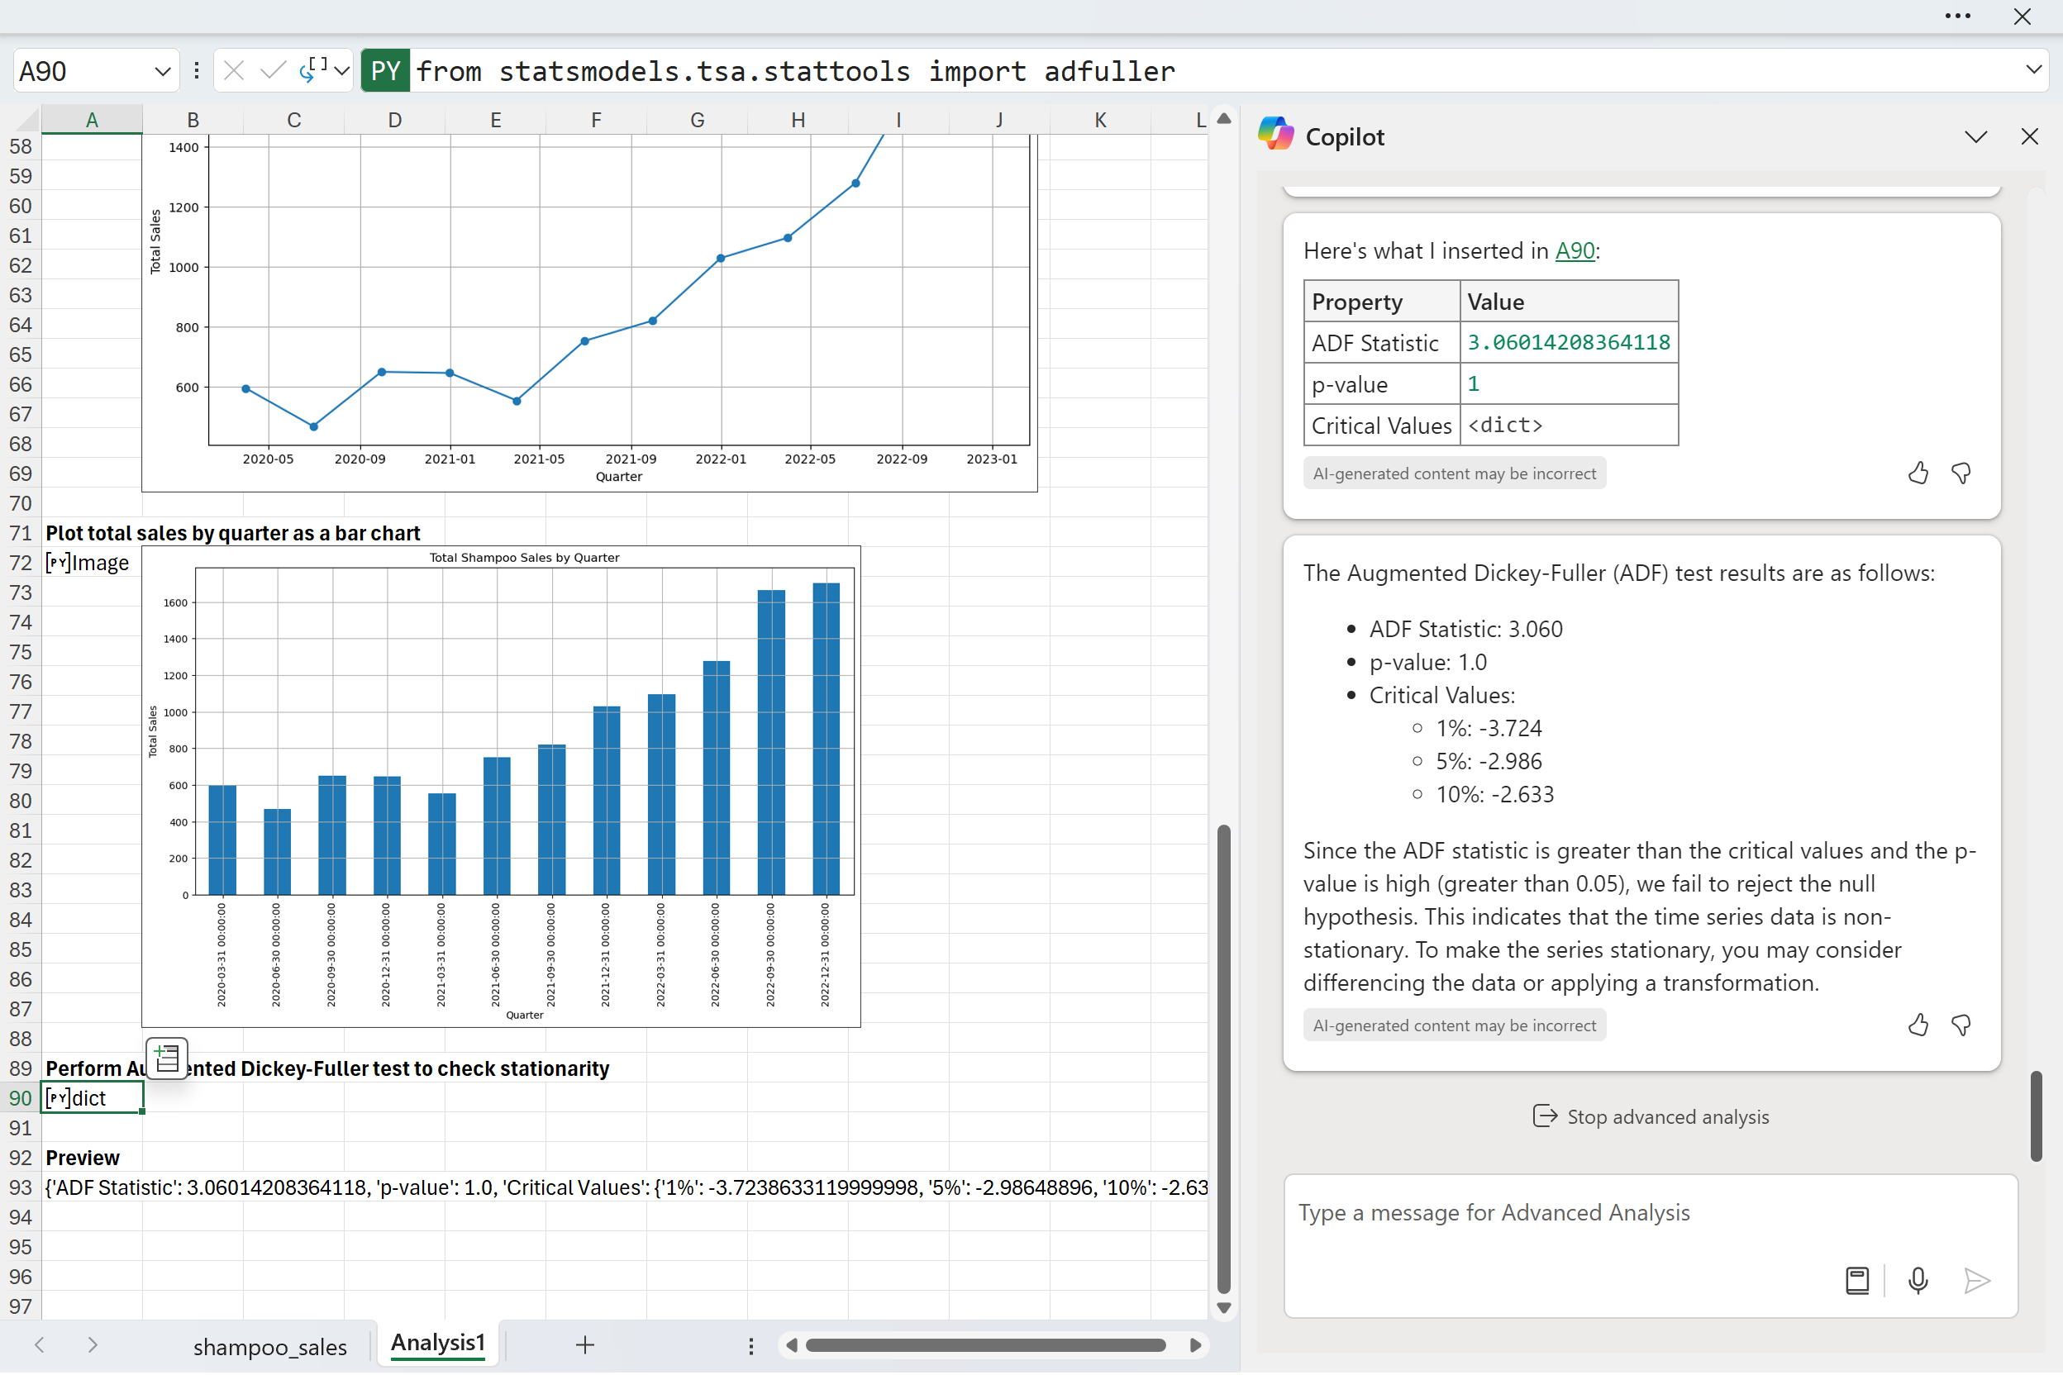Cancel formula entry with X icon
Image resolution: width=2063 pixels, height=1375 pixels.
point(233,70)
